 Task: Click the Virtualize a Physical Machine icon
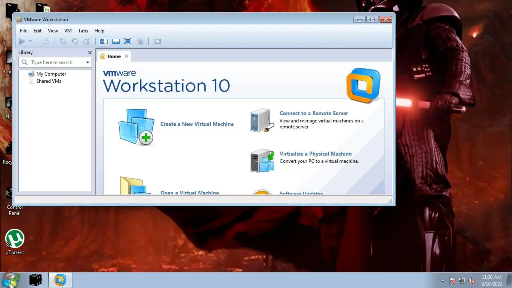click(262, 160)
